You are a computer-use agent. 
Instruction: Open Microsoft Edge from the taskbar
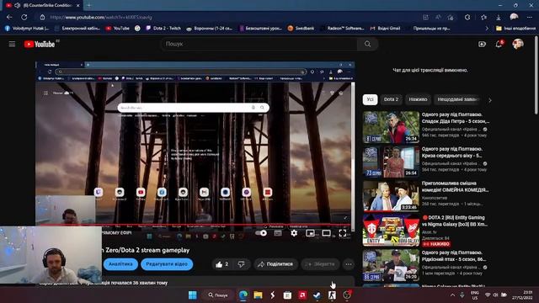[x=243, y=295]
